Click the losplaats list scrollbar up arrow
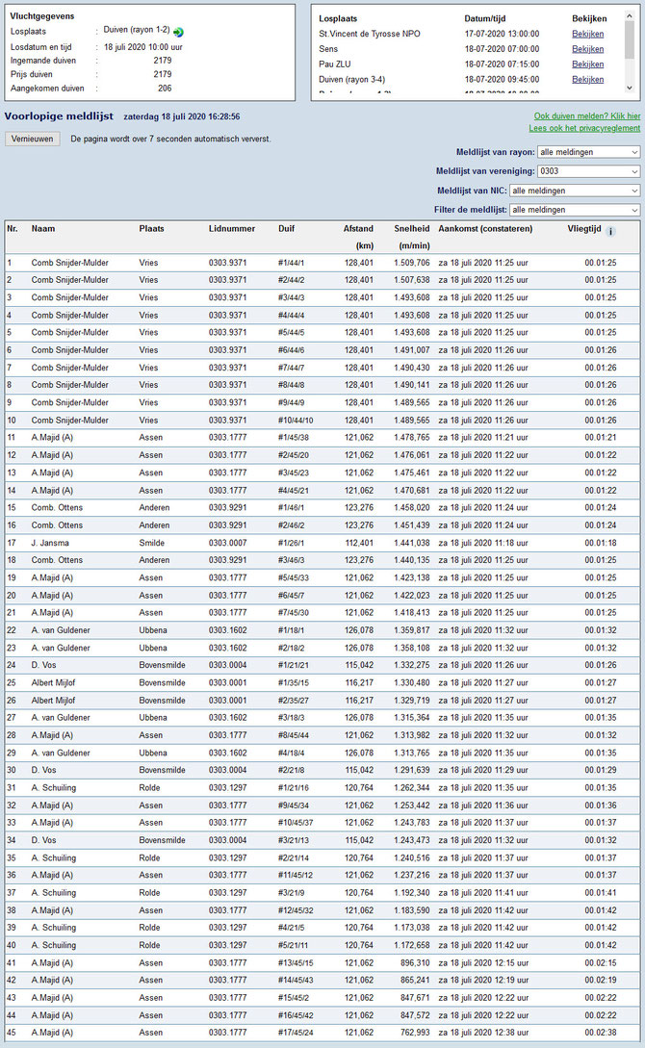The image size is (645, 1048). (629, 14)
